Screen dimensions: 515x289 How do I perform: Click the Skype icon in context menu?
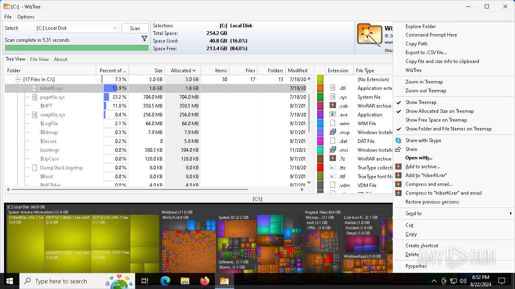pyautogui.click(x=398, y=140)
